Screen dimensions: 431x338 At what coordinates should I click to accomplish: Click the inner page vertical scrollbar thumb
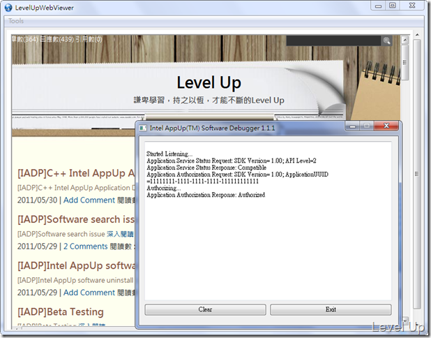[x=404, y=62]
